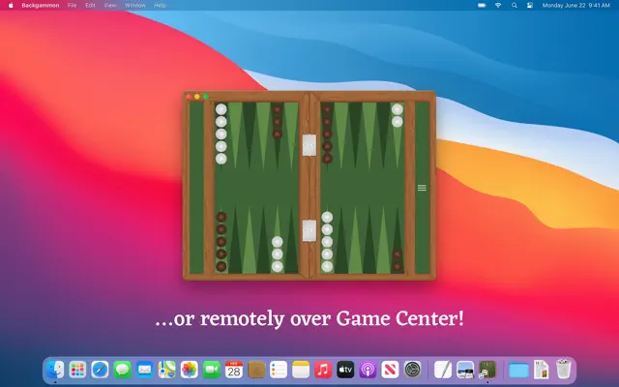Click the date and time in menu bar
Viewport: 619px width, 387px height.
(576, 5)
